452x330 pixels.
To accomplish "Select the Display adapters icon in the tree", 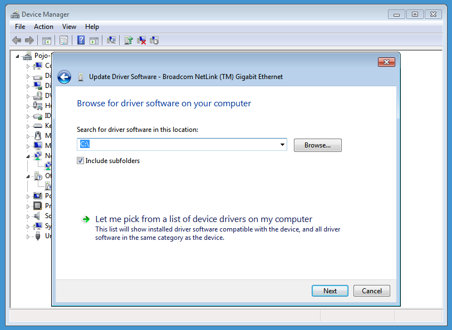I will (38, 86).
